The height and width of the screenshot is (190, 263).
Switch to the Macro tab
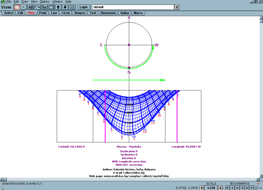(x=138, y=13)
